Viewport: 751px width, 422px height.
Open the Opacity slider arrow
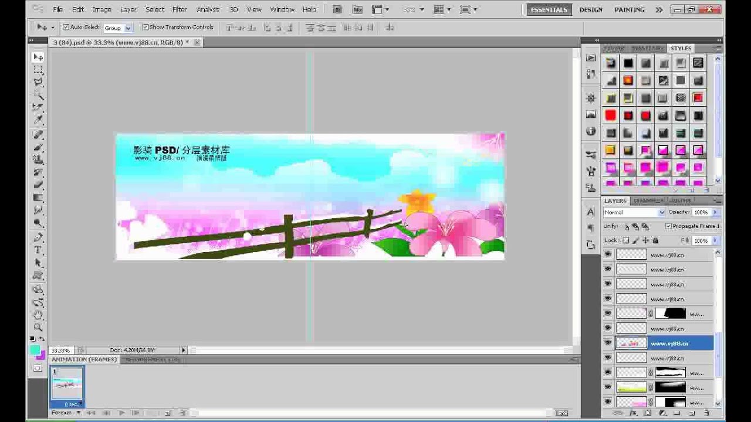[x=715, y=212]
